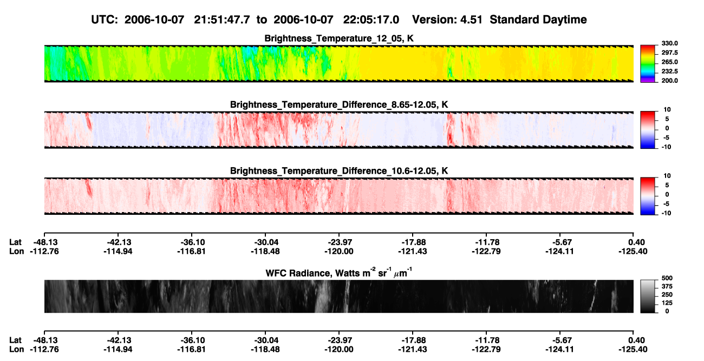The image size is (704, 361).
Task: Click the '10' tick of the 8.65-12.05 colorbar
Action: [667, 110]
